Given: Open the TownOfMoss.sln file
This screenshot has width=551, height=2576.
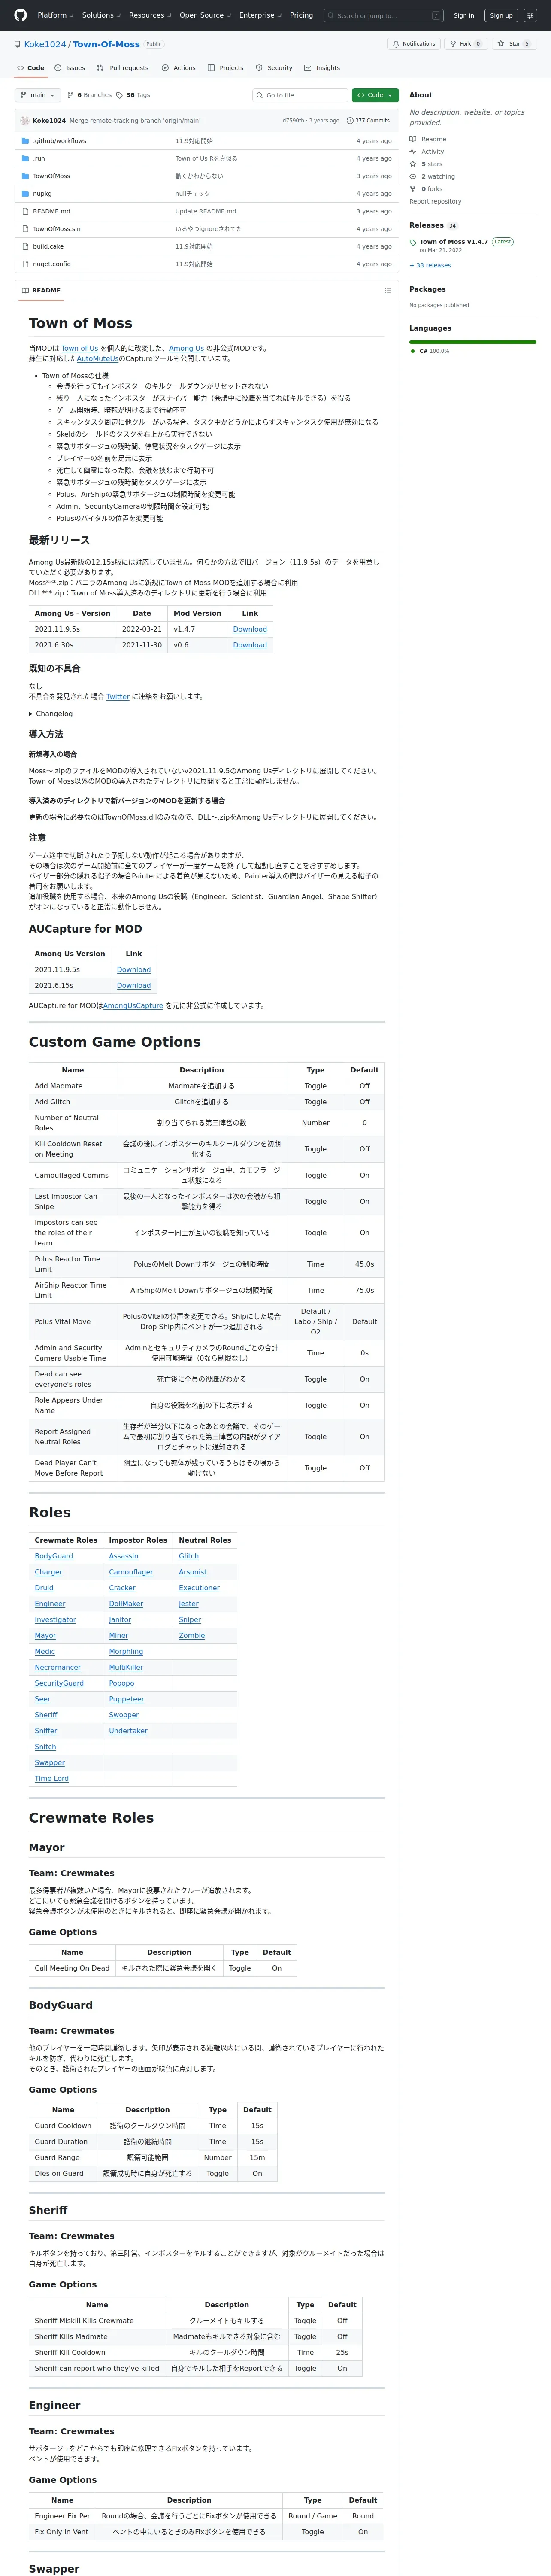Looking at the screenshot, I should click(x=57, y=229).
